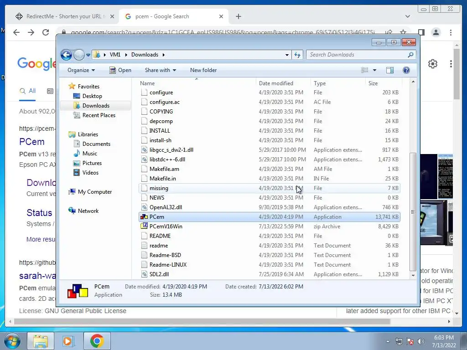This screenshot has height=350, width=467.
Task: Click the All results tab in Google
Action: [27, 91]
